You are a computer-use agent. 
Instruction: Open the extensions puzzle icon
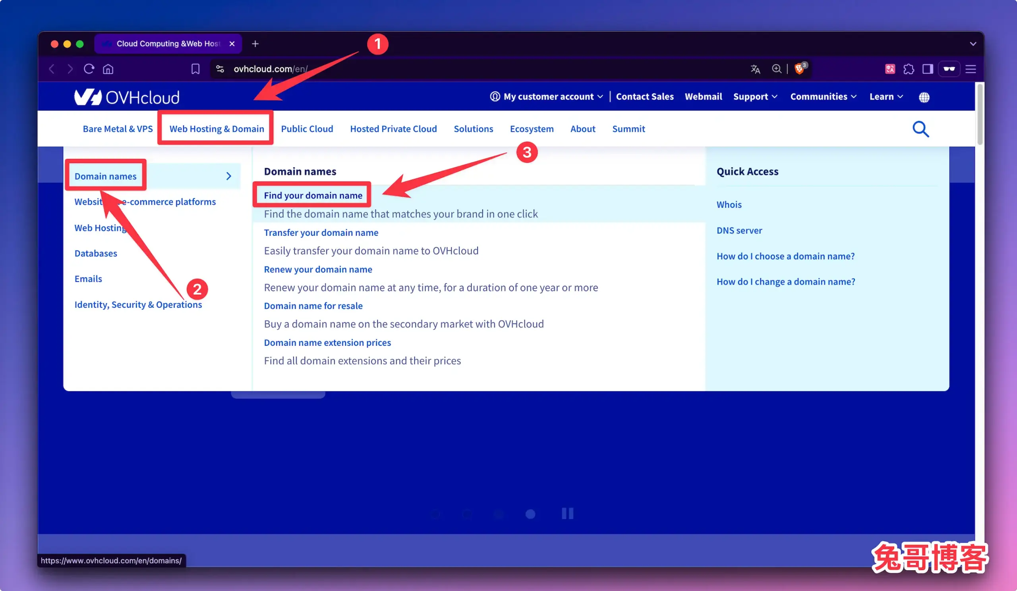pyautogui.click(x=909, y=69)
